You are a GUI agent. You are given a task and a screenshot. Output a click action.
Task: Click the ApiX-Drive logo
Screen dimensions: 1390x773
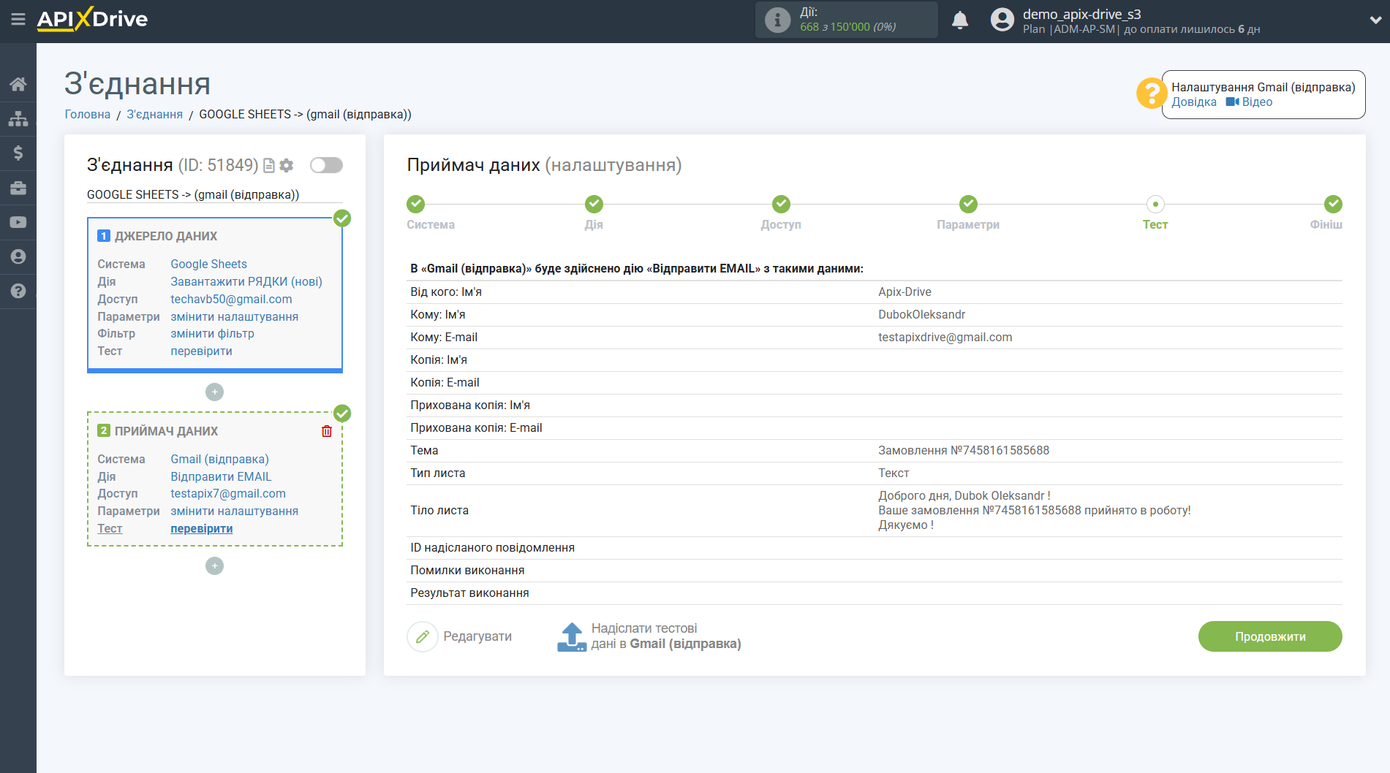(93, 19)
